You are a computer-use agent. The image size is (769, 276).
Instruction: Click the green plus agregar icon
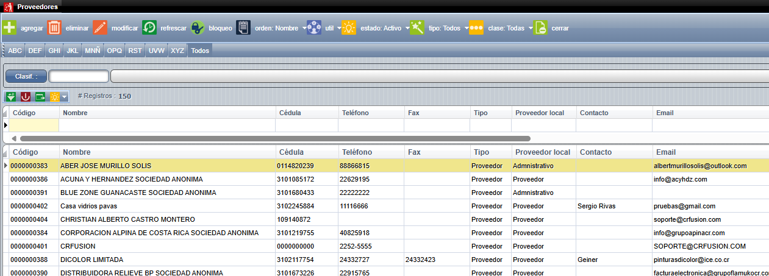click(x=10, y=28)
